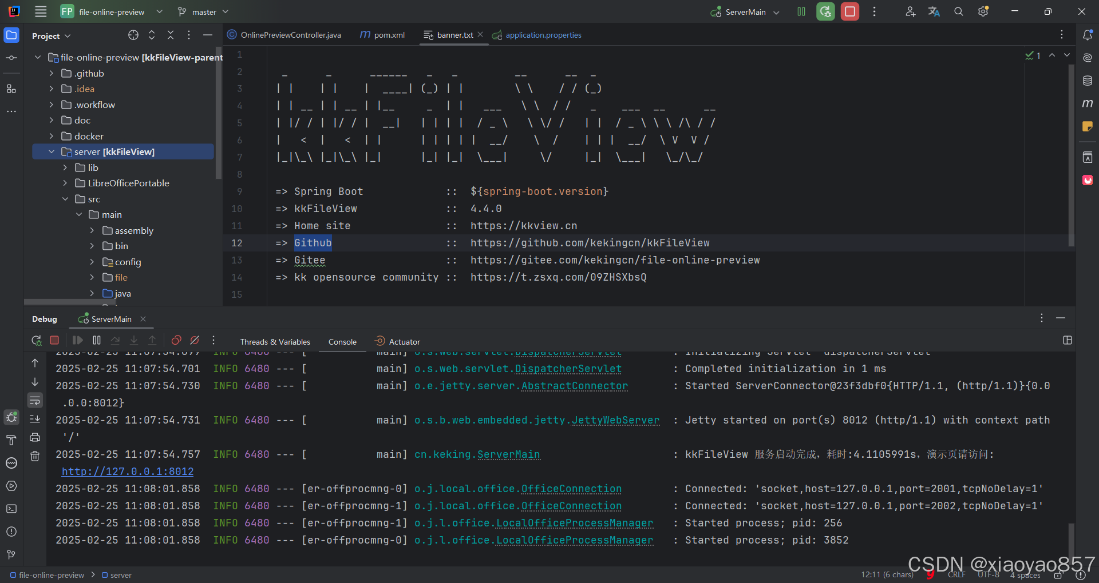Viewport: 1099px width, 583px height.
Task: Open the Notifications bell panel
Action: click(1088, 35)
